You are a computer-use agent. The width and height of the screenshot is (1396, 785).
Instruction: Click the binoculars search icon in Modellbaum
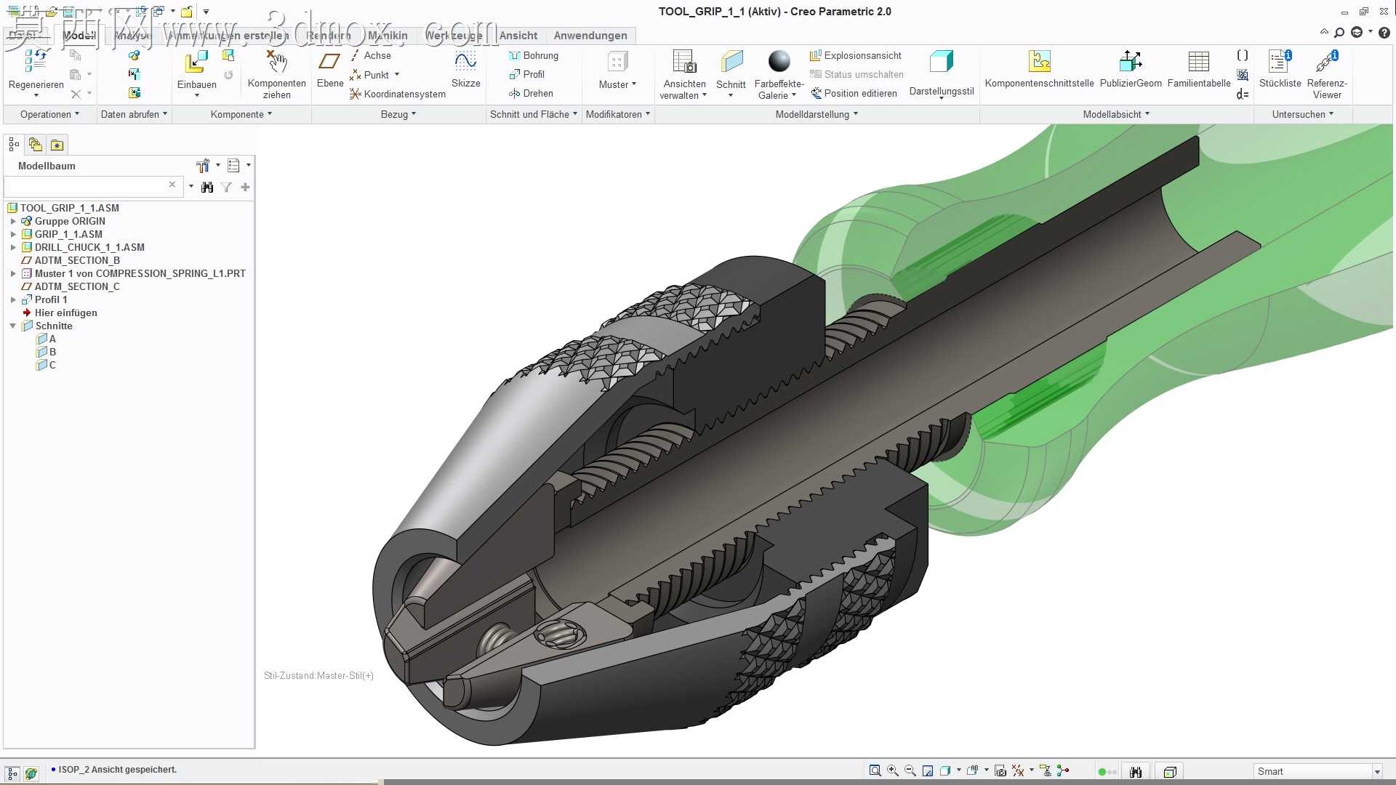coord(207,188)
